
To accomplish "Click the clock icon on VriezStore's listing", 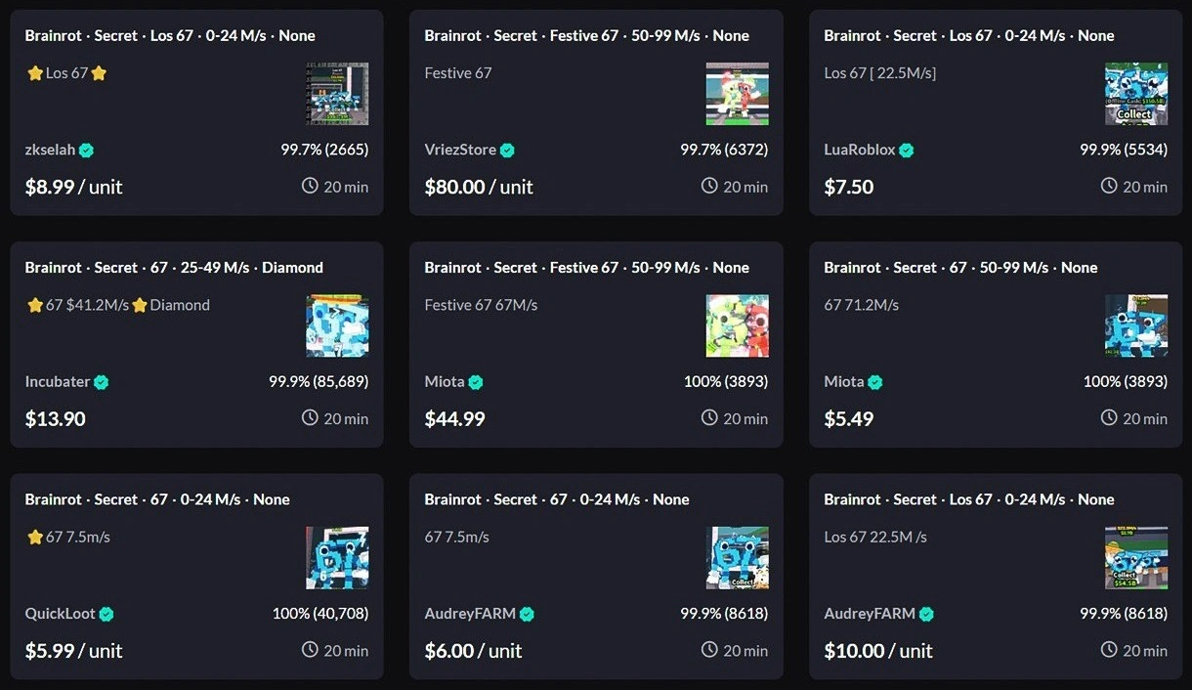I will pos(709,186).
